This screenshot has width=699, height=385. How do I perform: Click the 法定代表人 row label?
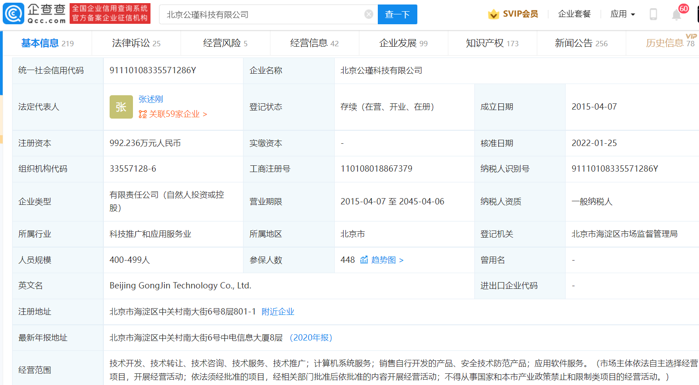click(39, 106)
